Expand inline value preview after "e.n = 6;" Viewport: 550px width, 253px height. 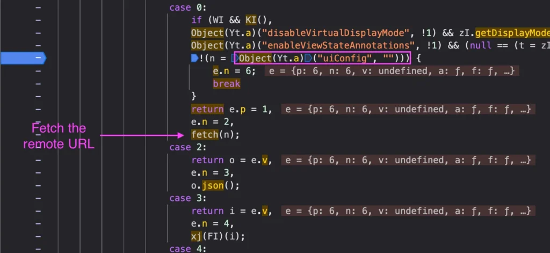click(392, 71)
